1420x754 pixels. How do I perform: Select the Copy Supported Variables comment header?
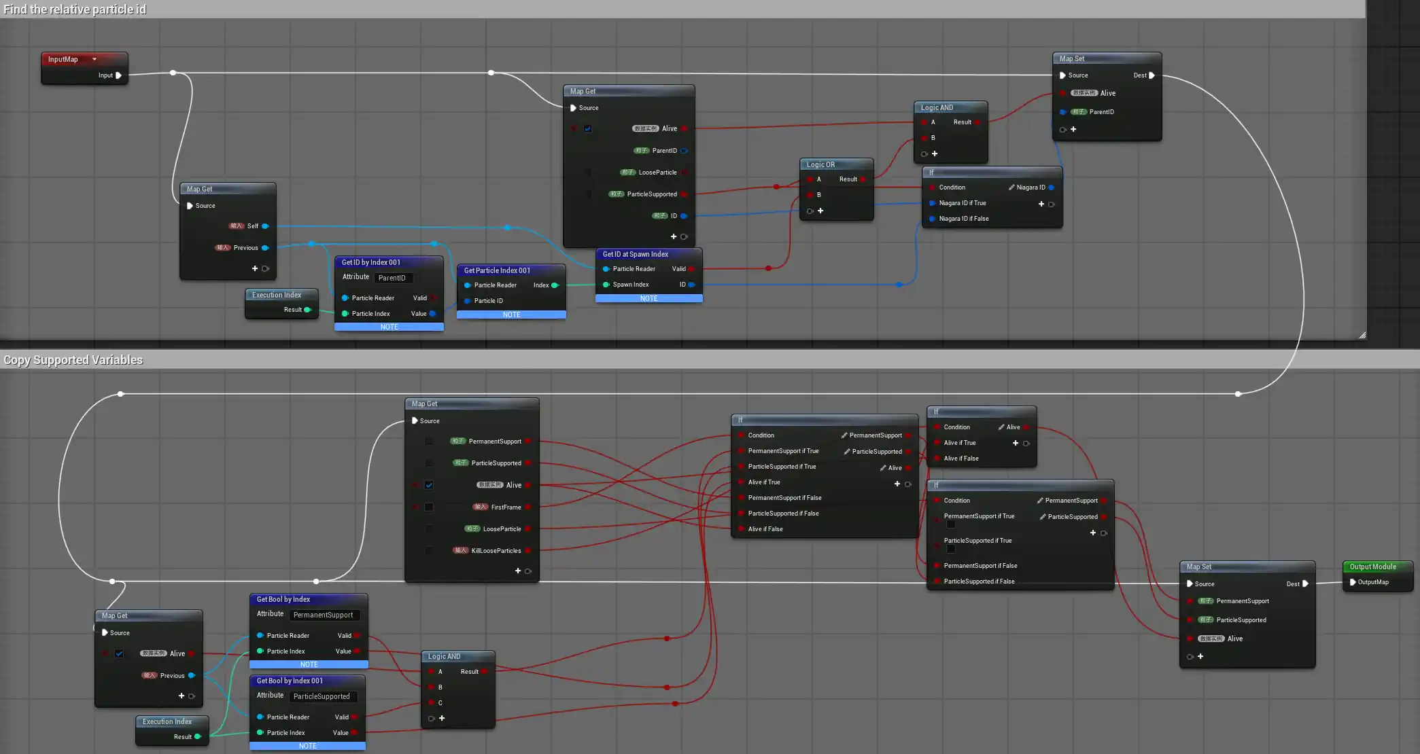[73, 360]
